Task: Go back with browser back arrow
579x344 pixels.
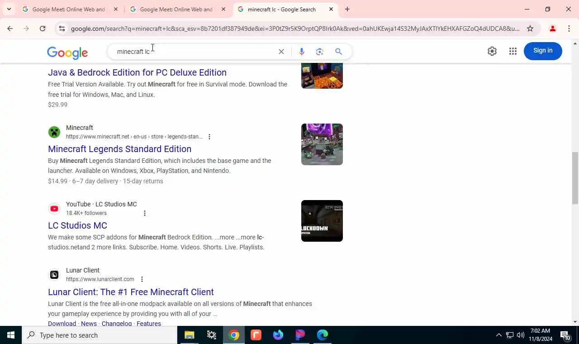Action: point(10,29)
